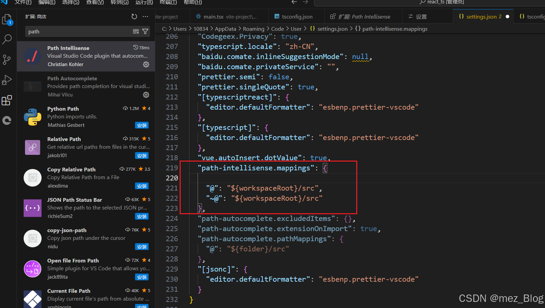Click settings.json in the breadcrumb

[332, 29]
